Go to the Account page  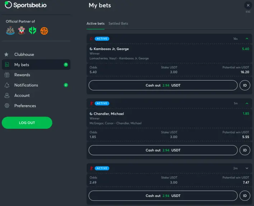click(x=36, y=95)
